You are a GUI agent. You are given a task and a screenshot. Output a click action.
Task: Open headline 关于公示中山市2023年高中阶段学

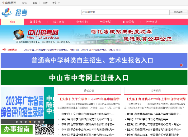point(89,99)
